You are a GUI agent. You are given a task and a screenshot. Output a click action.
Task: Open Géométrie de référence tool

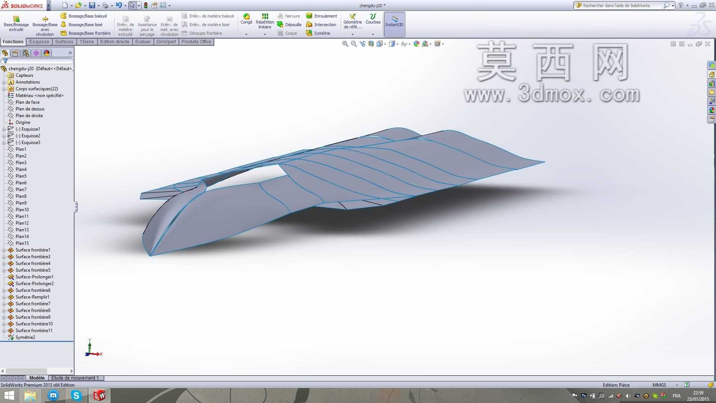[352, 21]
